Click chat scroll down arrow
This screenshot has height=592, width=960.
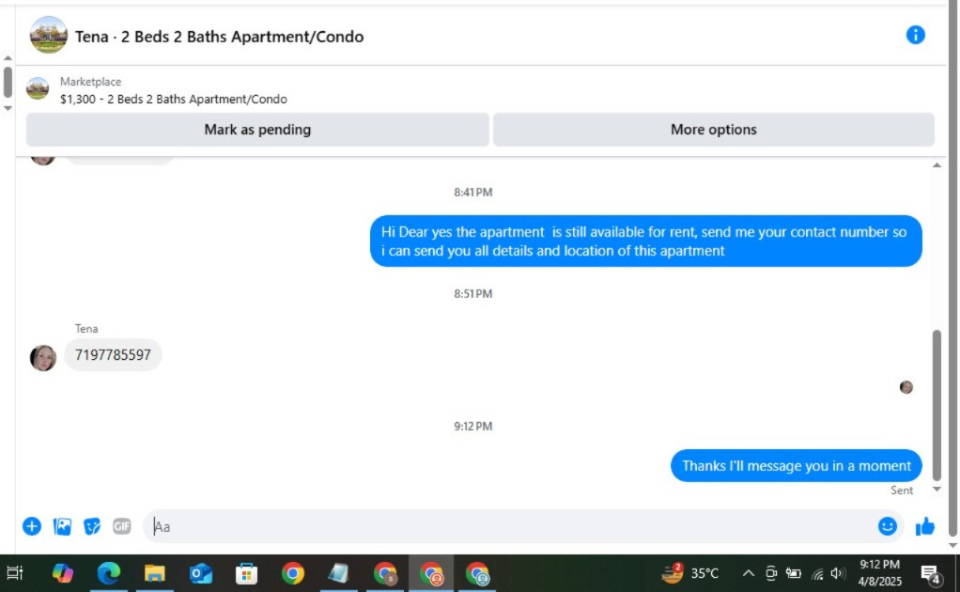pos(937,490)
